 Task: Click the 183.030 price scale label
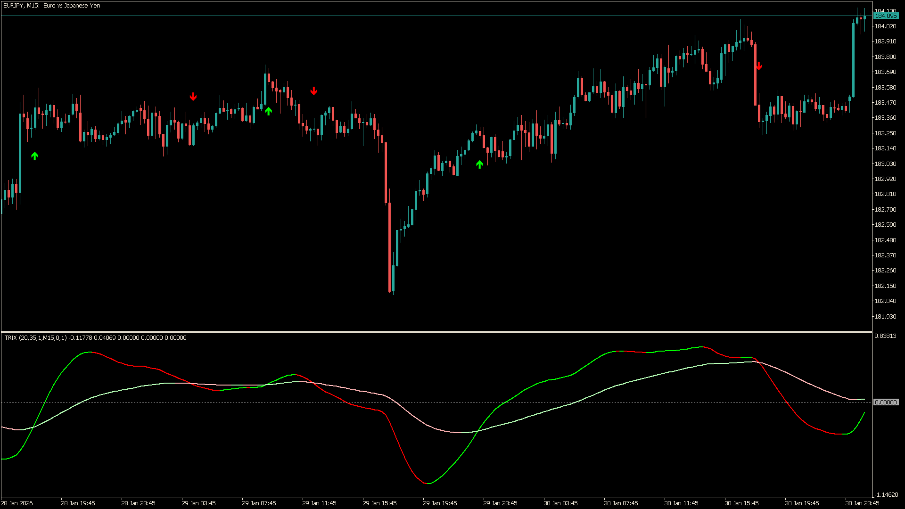point(885,164)
